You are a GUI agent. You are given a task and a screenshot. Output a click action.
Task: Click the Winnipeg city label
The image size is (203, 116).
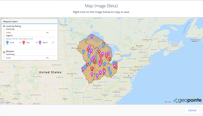click(64, 25)
